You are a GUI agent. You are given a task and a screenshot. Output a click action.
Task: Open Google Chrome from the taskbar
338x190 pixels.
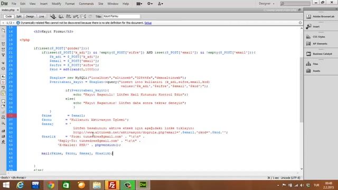(51, 185)
